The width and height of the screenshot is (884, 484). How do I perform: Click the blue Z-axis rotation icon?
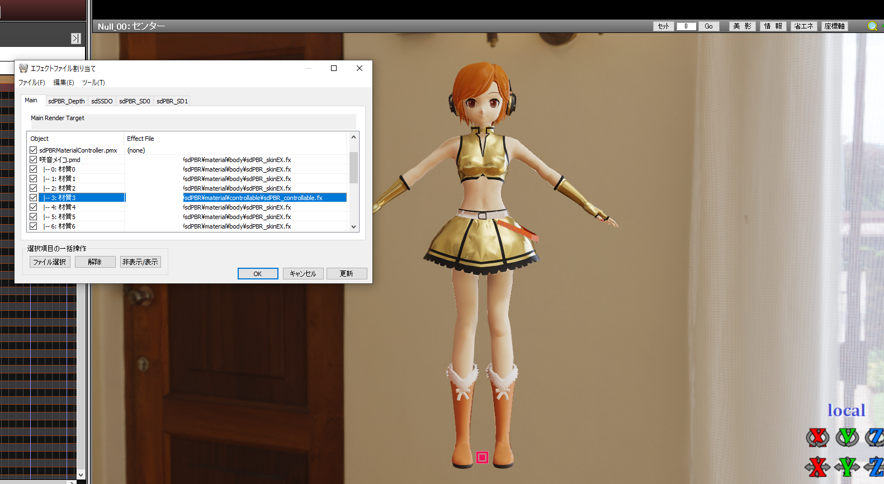[875, 437]
